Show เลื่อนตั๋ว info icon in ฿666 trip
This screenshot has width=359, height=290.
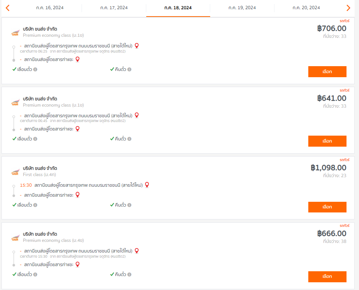coord(35,275)
